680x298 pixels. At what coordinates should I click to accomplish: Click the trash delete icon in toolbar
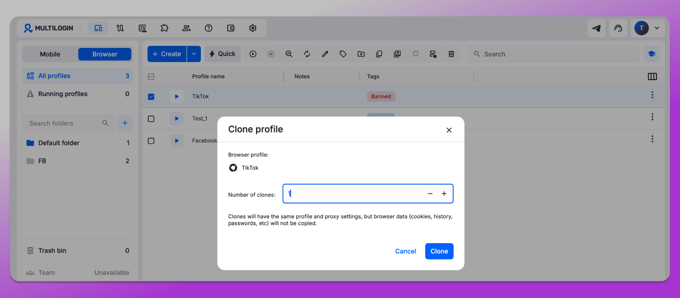pyautogui.click(x=451, y=54)
